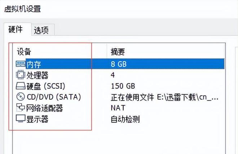Click the CD/DVD disc icon
Screen dimensions: 238x154
[21, 97]
